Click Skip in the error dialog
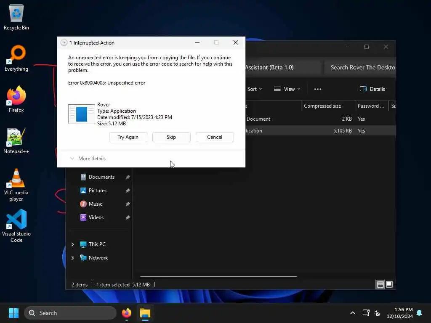Screen dimensions: 431x323 tap(171, 137)
